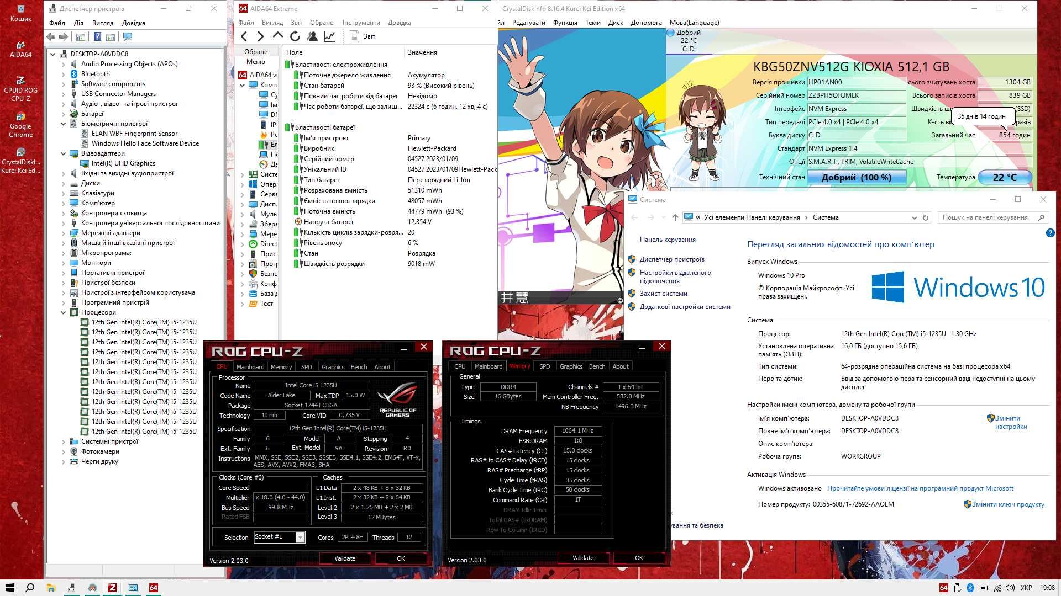Open the AIDA64 graph chart icon
The height and width of the screenshot is (596, 1061).
329,36
